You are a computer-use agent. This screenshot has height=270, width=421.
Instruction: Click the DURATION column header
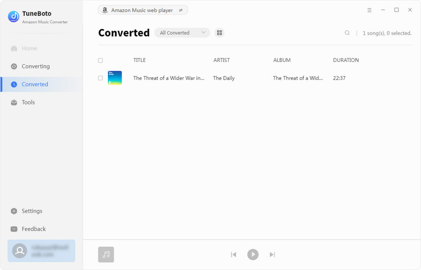click(346, 60)
